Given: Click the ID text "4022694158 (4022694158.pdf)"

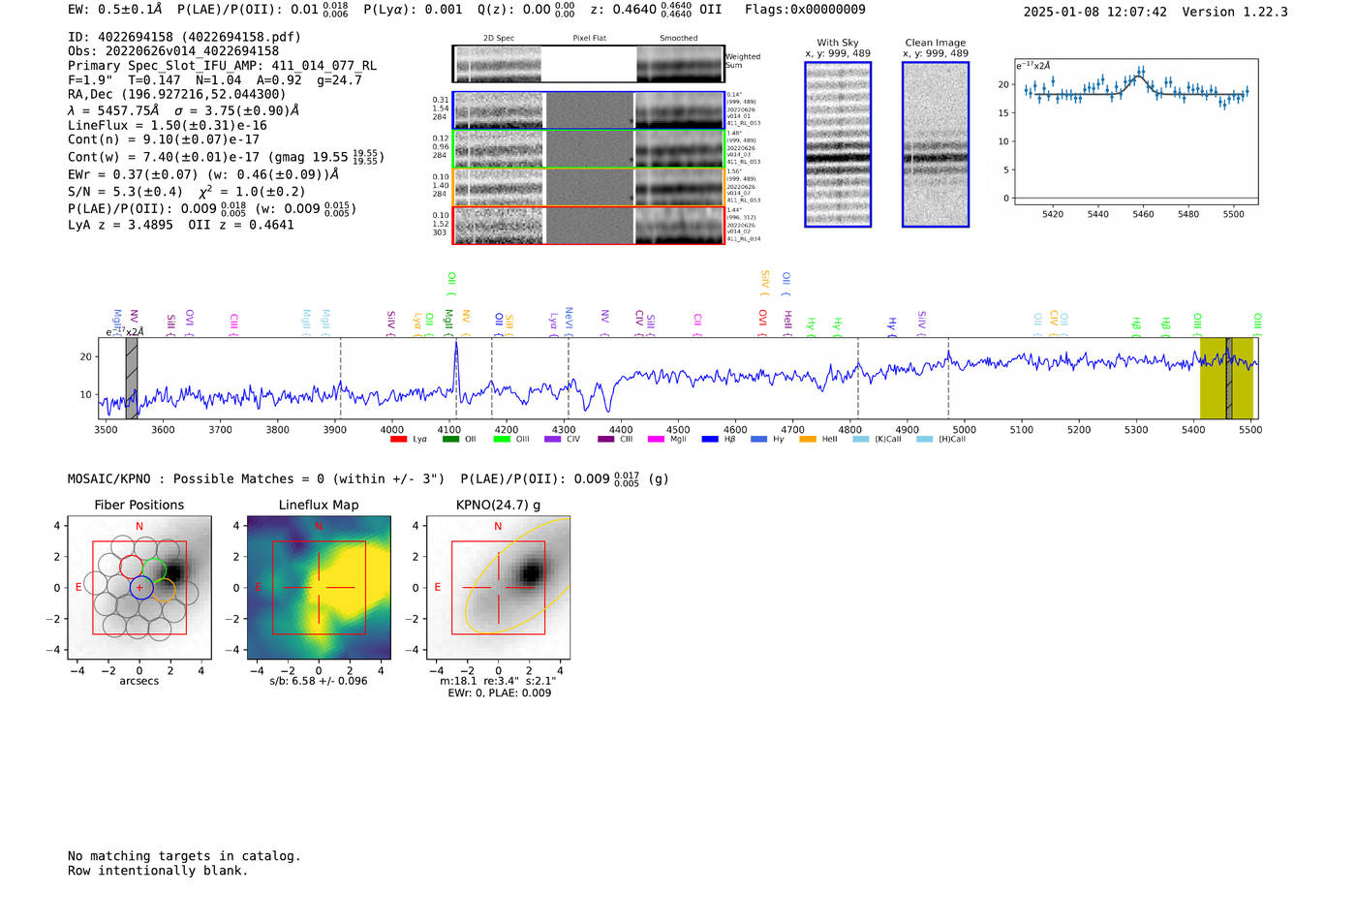Looking at the screenshot, I should [x=184, y=37].
